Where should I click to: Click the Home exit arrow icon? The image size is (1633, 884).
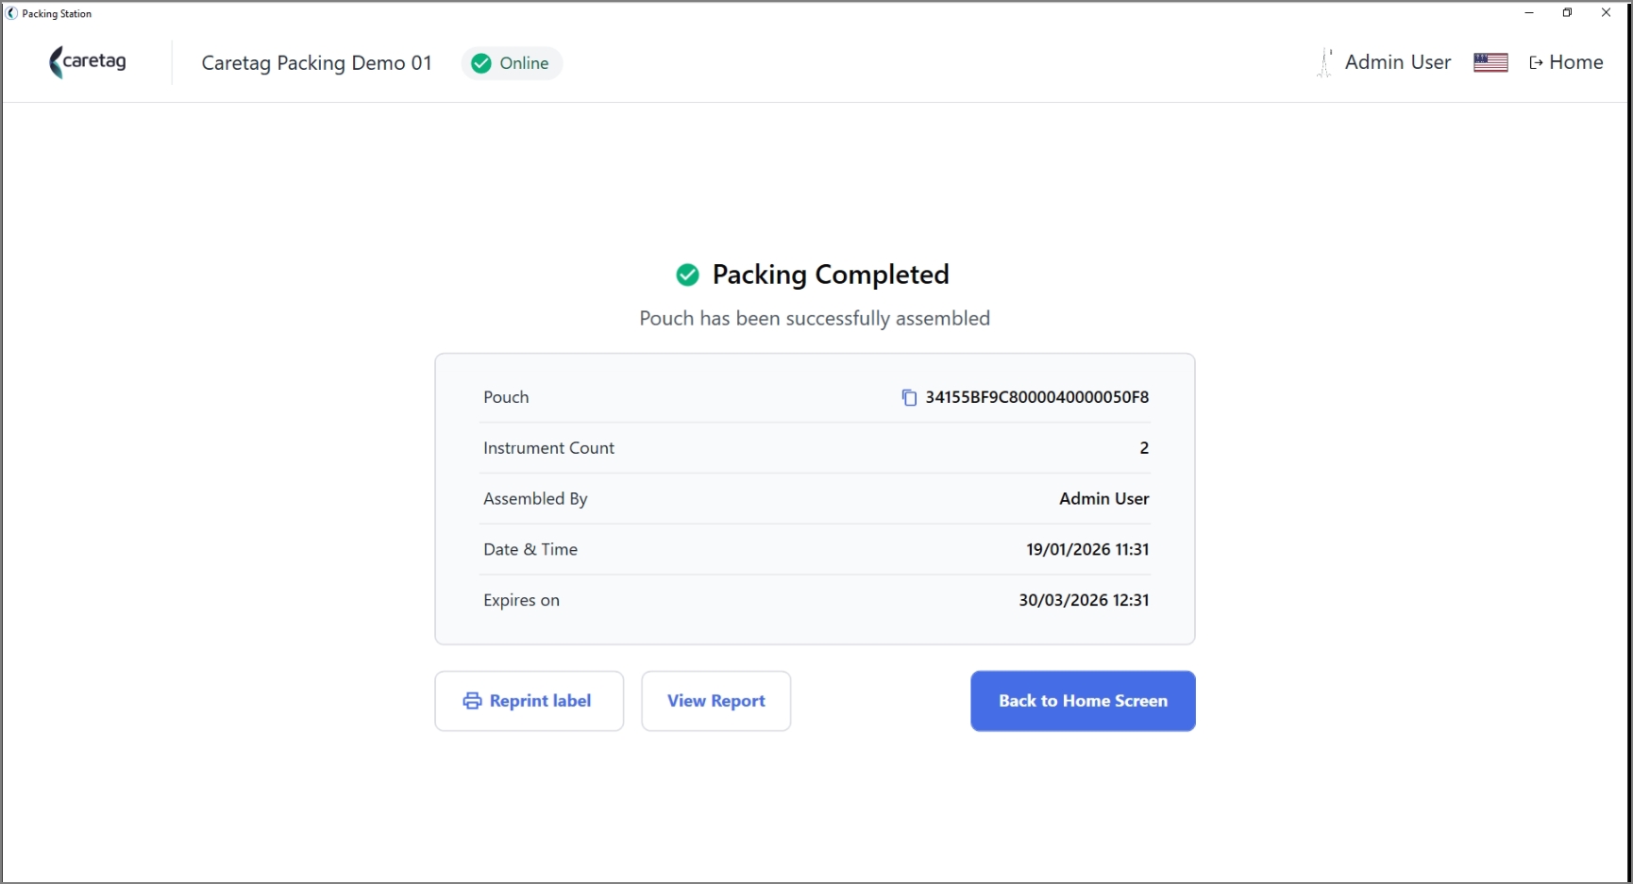tap(1536, 63)
